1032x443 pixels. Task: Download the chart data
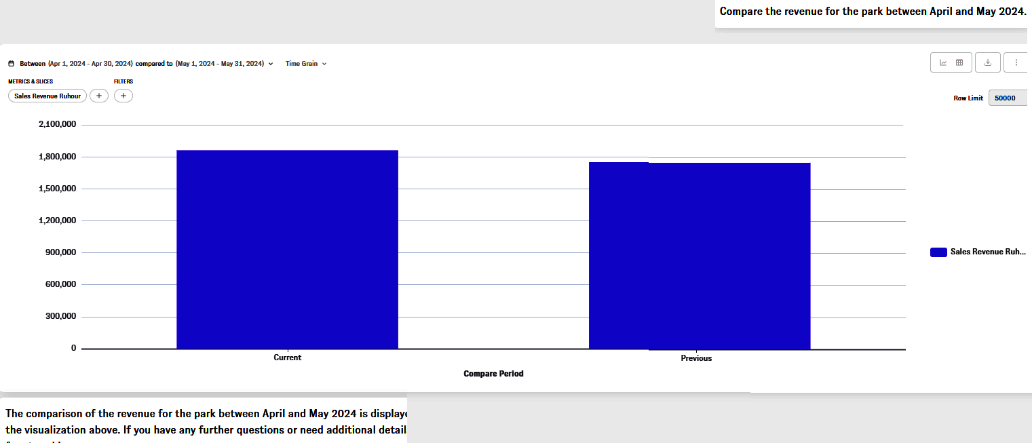click(988, 62)
